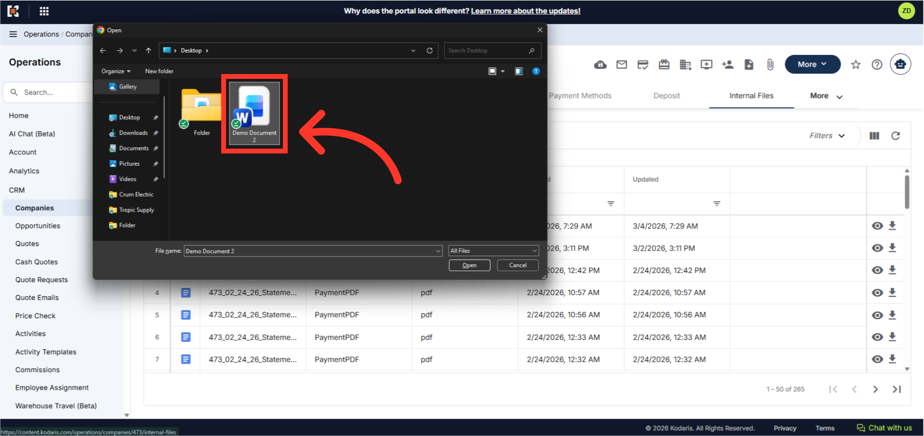This screenshot has height=436, width=924.
Task: Click the dialog refresh icon
Action: tap(429, 50)
